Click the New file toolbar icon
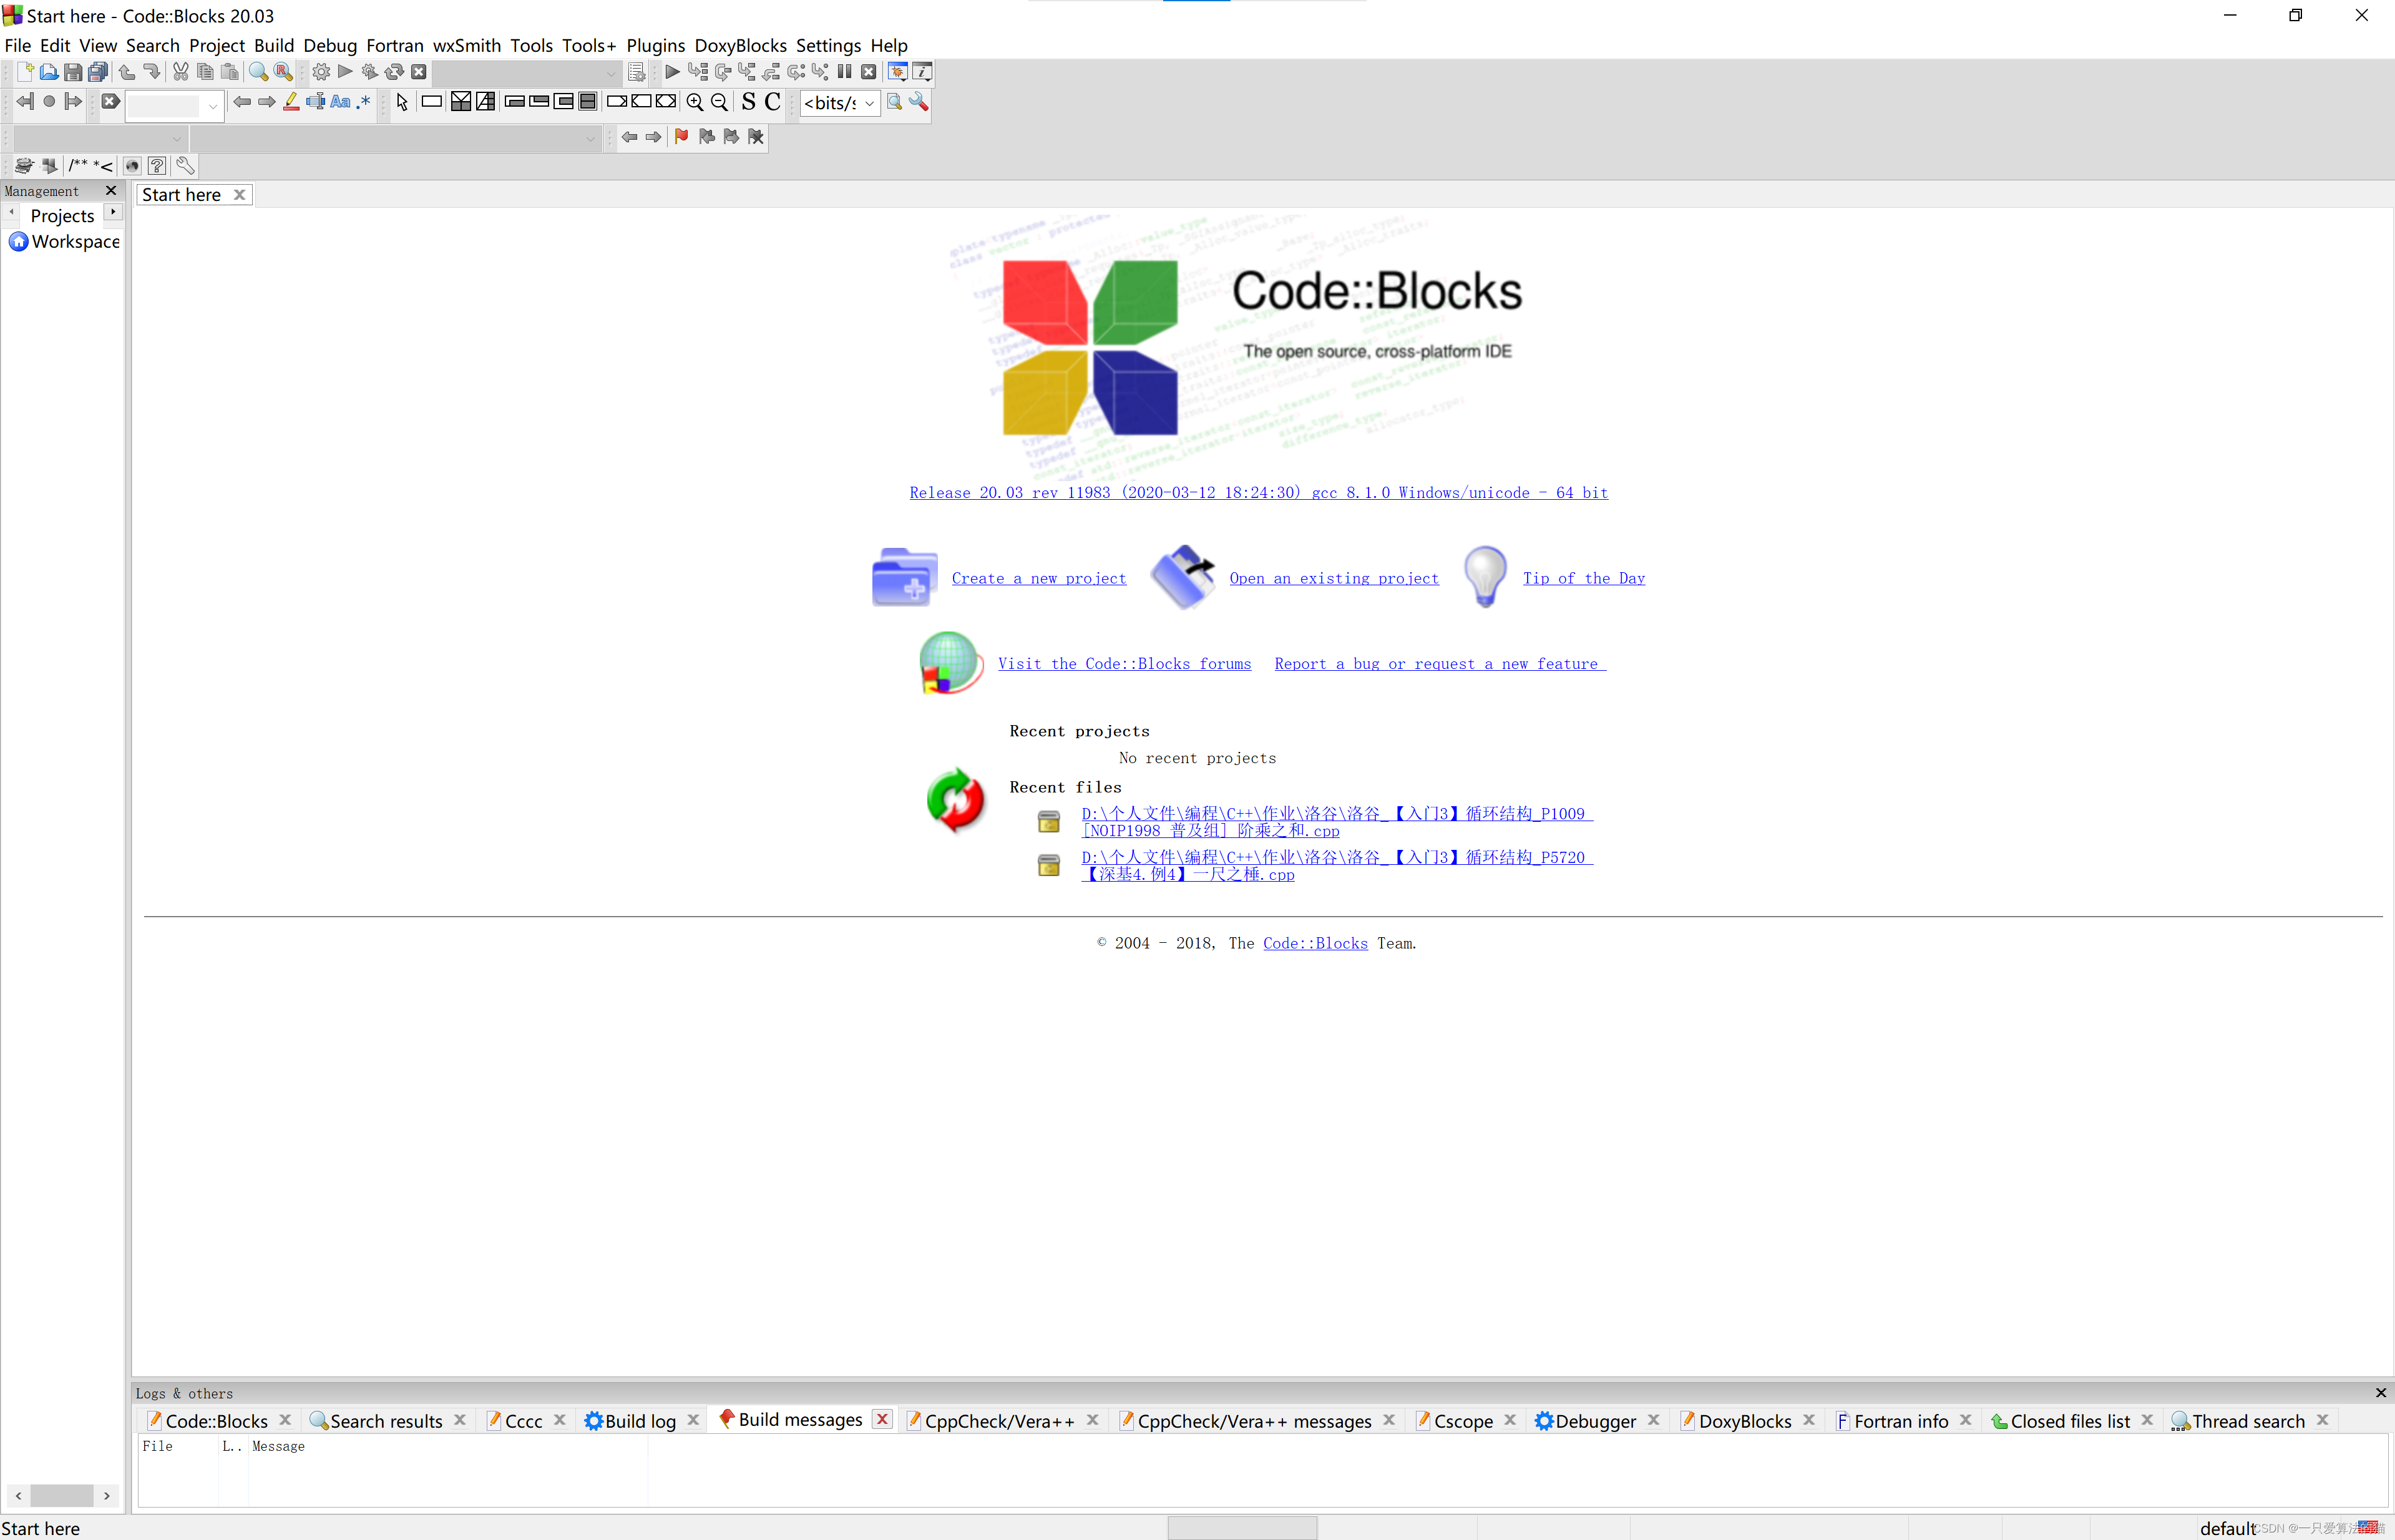 click(x=25, y=72)
